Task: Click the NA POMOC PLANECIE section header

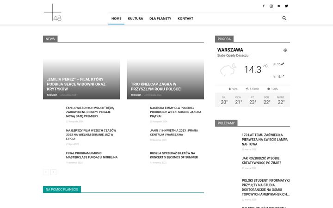Action: (x=62, y=190)
